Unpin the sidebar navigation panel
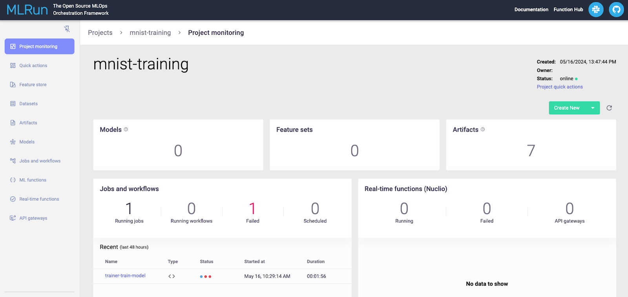 point(67,29)
